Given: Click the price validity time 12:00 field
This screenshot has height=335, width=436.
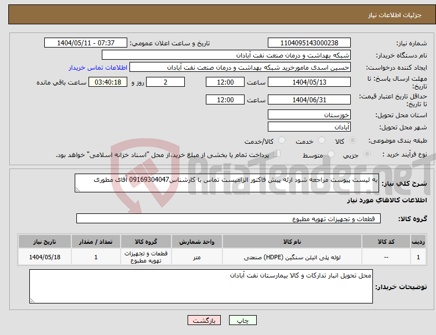Looking at the screenshot, I should point(225,100).
